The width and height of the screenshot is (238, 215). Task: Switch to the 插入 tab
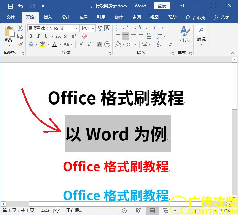(48, 17)
